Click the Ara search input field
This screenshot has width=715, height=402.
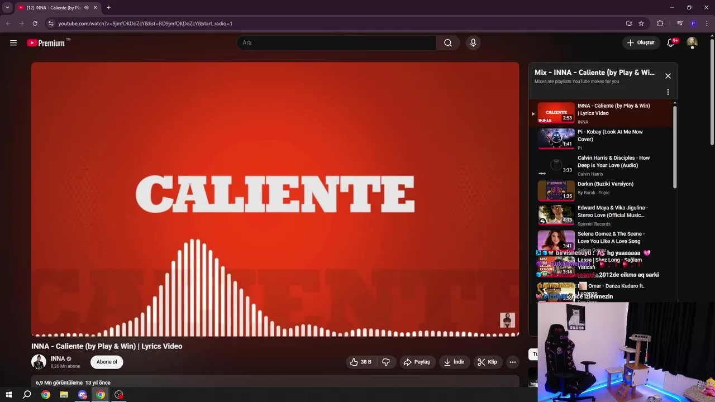(336, 43)
